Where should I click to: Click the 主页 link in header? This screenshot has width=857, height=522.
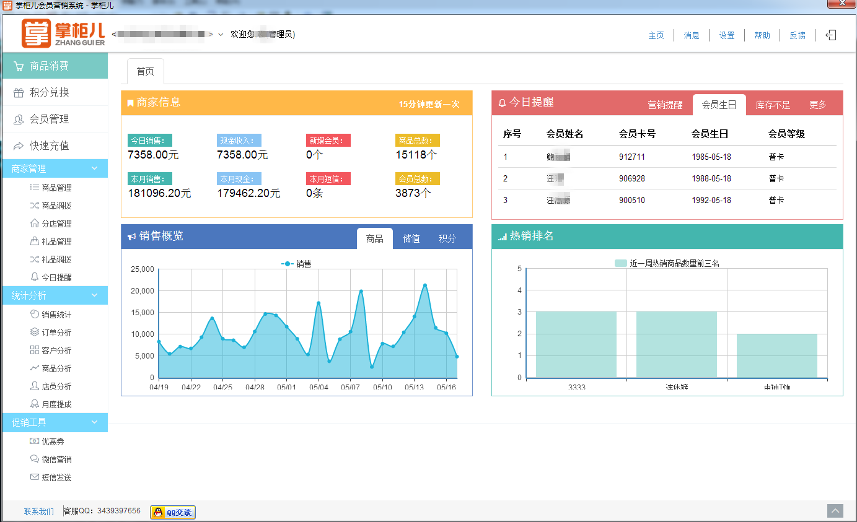656,35
